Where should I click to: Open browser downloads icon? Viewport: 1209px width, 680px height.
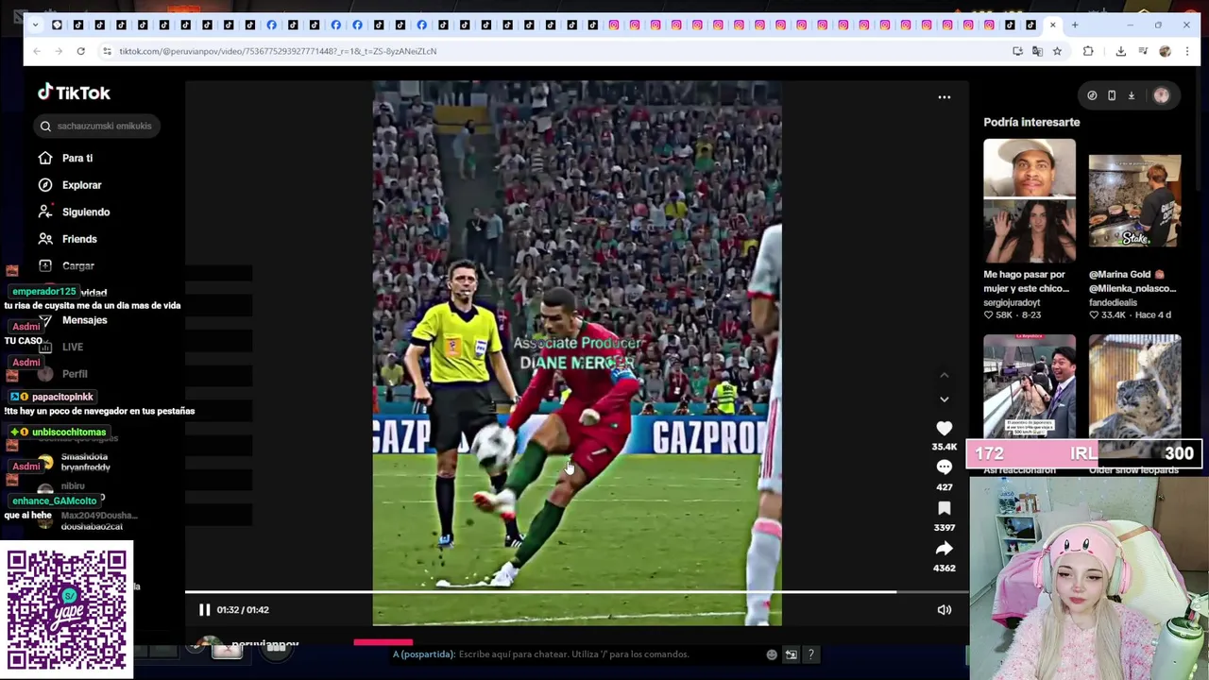(x=1121, y=51)
